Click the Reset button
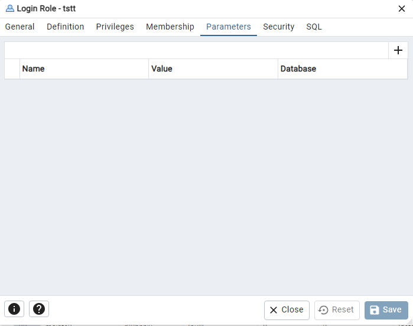 pos(337,310)
